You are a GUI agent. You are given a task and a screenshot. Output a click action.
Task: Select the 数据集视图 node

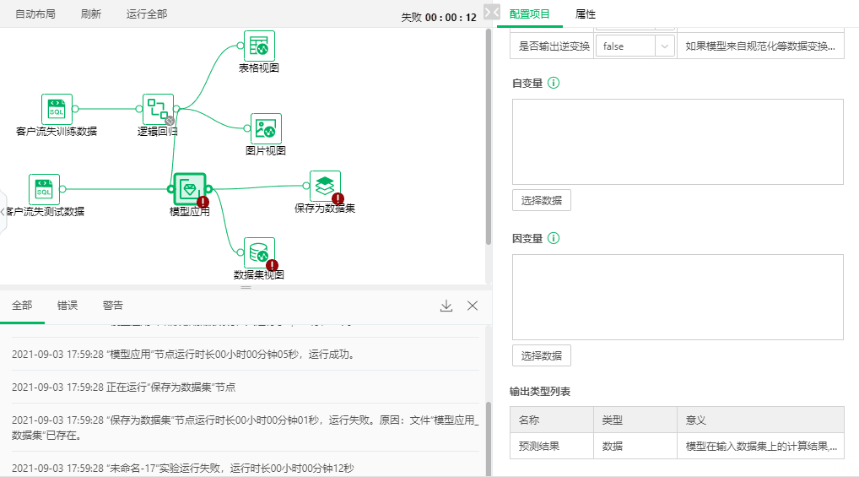click(259, 252)
